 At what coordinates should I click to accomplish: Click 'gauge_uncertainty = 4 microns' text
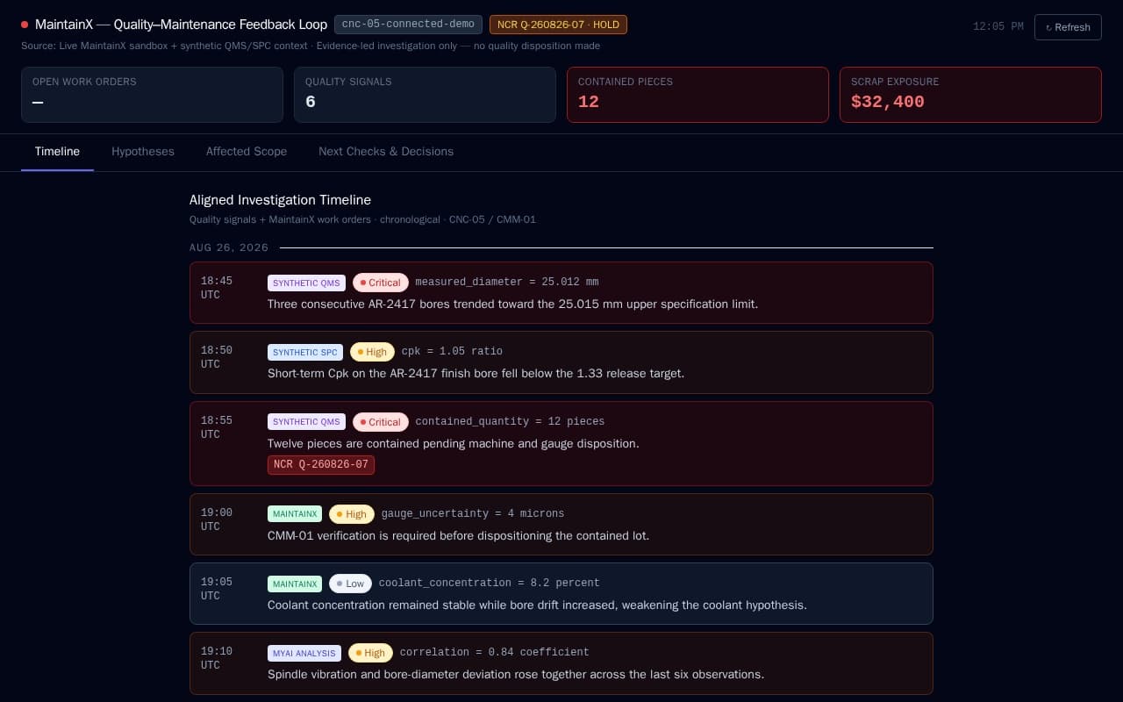coord(473,514)
